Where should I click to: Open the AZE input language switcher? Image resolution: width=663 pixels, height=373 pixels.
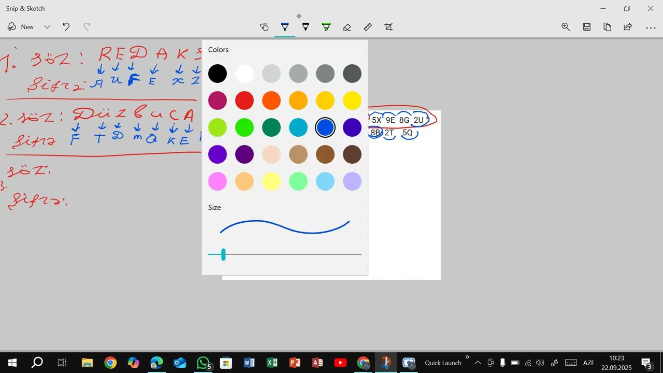pyautogui.click(x=588, y=363)
